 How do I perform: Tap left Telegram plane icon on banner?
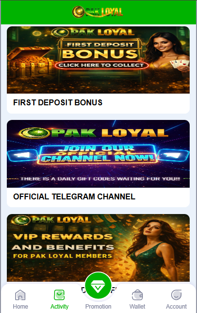(x=22, y=156)
